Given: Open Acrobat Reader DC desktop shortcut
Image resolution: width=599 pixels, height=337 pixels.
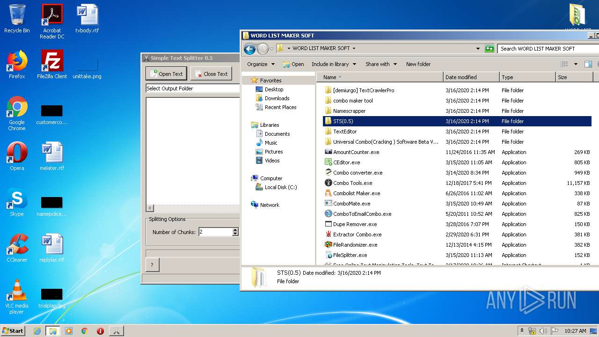Looking at the screenshot, I should 52,22.
